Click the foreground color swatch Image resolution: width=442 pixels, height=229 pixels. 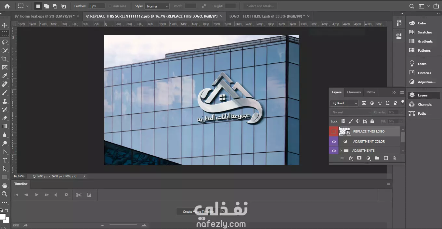pyautogui.click(x=2, y=217)
